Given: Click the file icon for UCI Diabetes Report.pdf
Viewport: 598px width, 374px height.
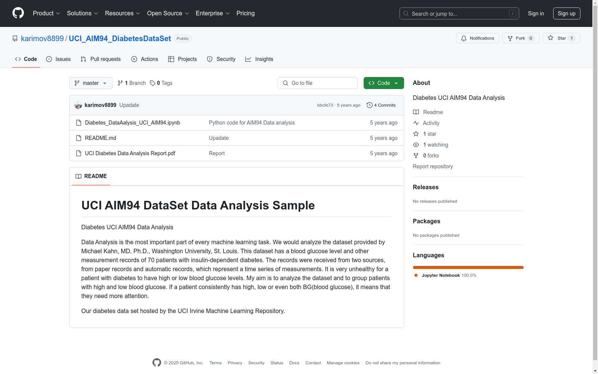Looking at the screenshot, I should pyautogui.click(x=78, y=153).
